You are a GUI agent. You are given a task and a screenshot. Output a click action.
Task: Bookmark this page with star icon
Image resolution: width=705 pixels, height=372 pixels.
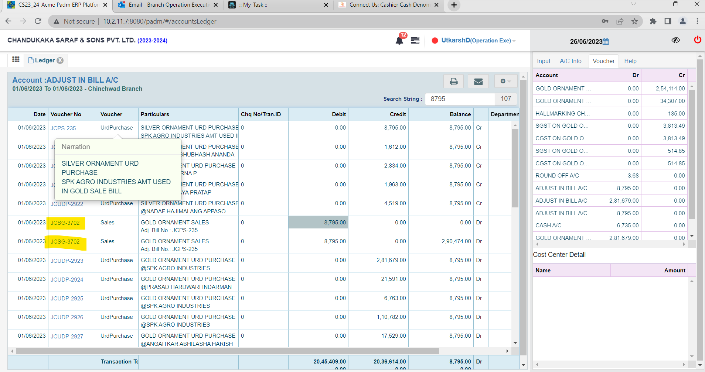[x=634, y=21]
